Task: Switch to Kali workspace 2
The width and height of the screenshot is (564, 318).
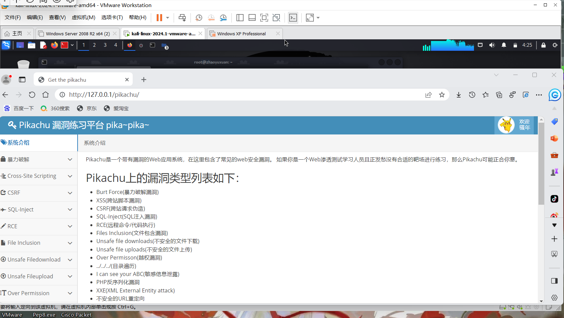Action: 94,45
